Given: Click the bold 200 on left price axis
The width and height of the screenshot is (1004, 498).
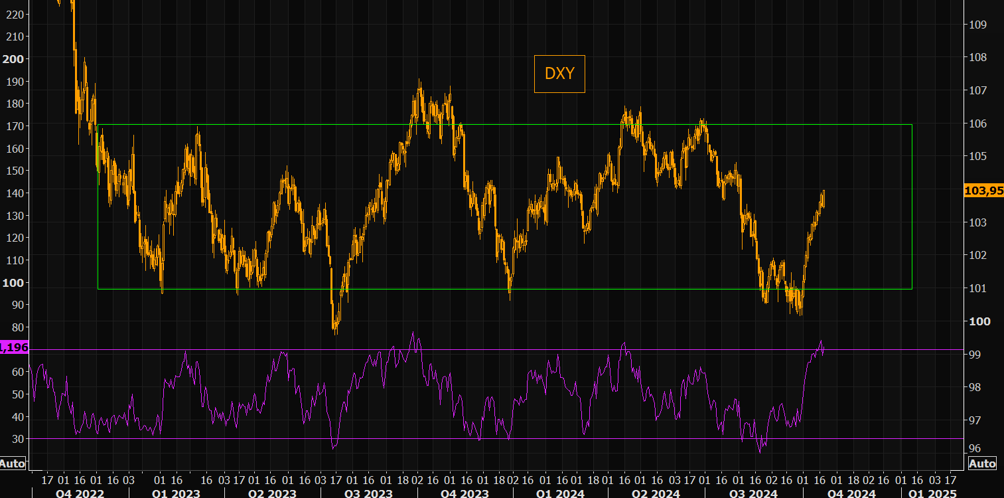Looking at the screenshot, I should pos(13,58).
